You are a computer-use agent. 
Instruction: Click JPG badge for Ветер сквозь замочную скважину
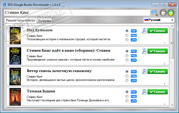(134, 81)
